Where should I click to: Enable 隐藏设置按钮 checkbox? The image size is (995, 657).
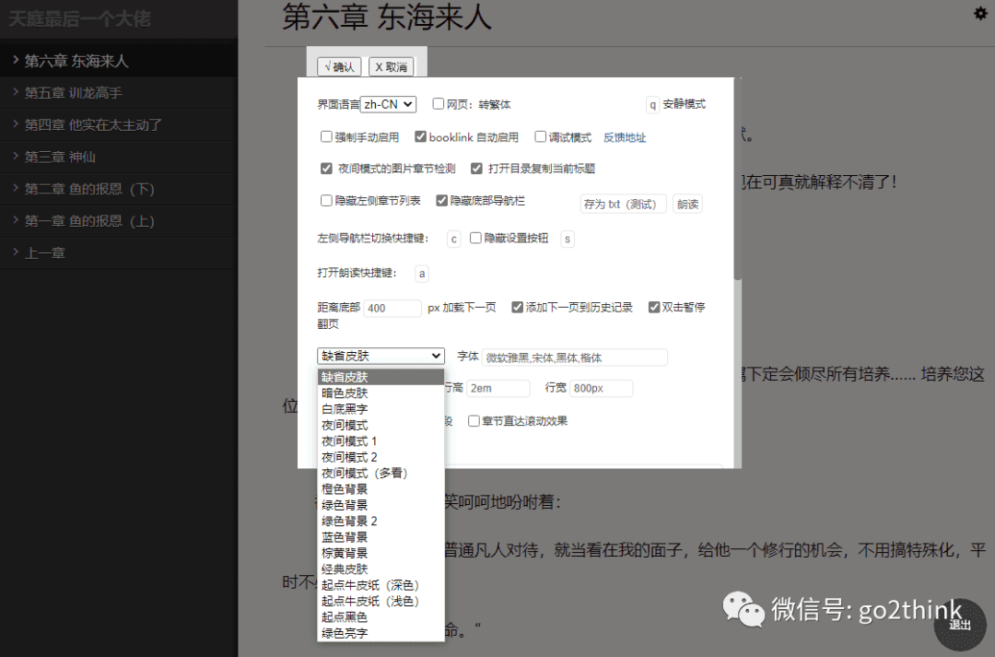475,238
